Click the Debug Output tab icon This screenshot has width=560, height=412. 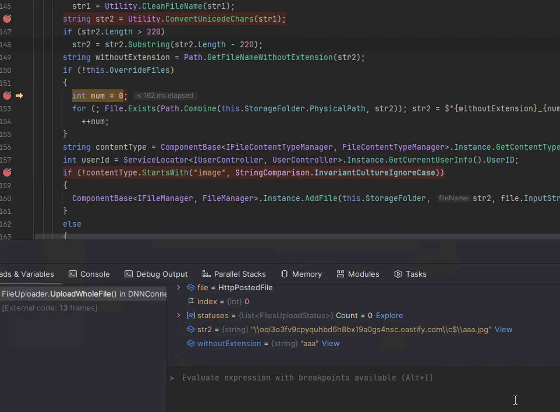point(128,274)
